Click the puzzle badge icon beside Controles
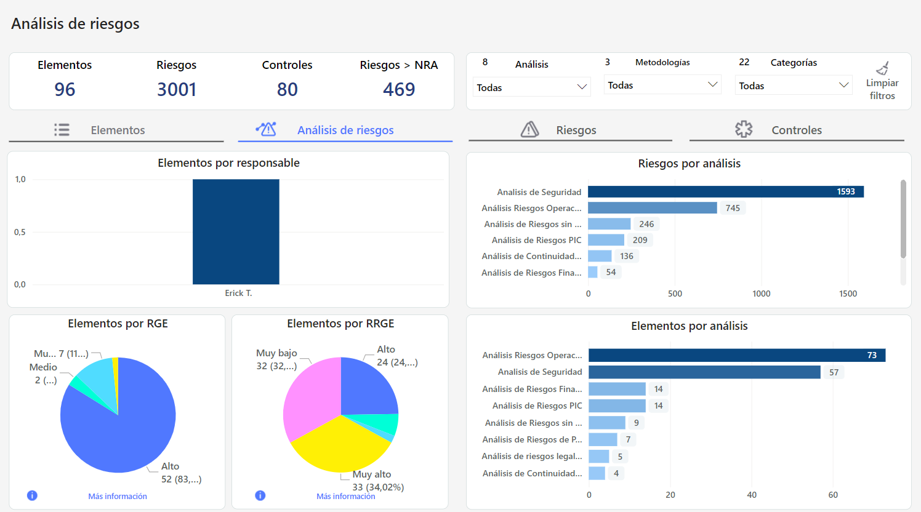This screenshot has height=512, width=921. (x=744, y=129)
